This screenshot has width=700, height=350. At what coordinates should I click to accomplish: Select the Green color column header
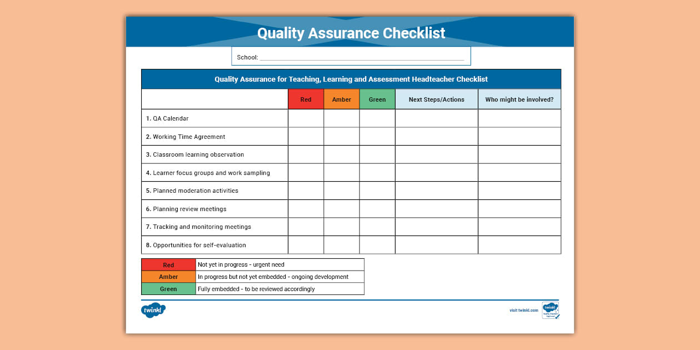[377, 99]
